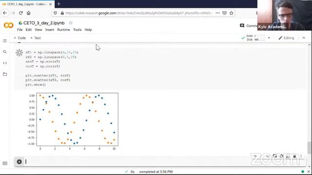
Task: Click the green connection status dot
Action: (x=303, y=172)
